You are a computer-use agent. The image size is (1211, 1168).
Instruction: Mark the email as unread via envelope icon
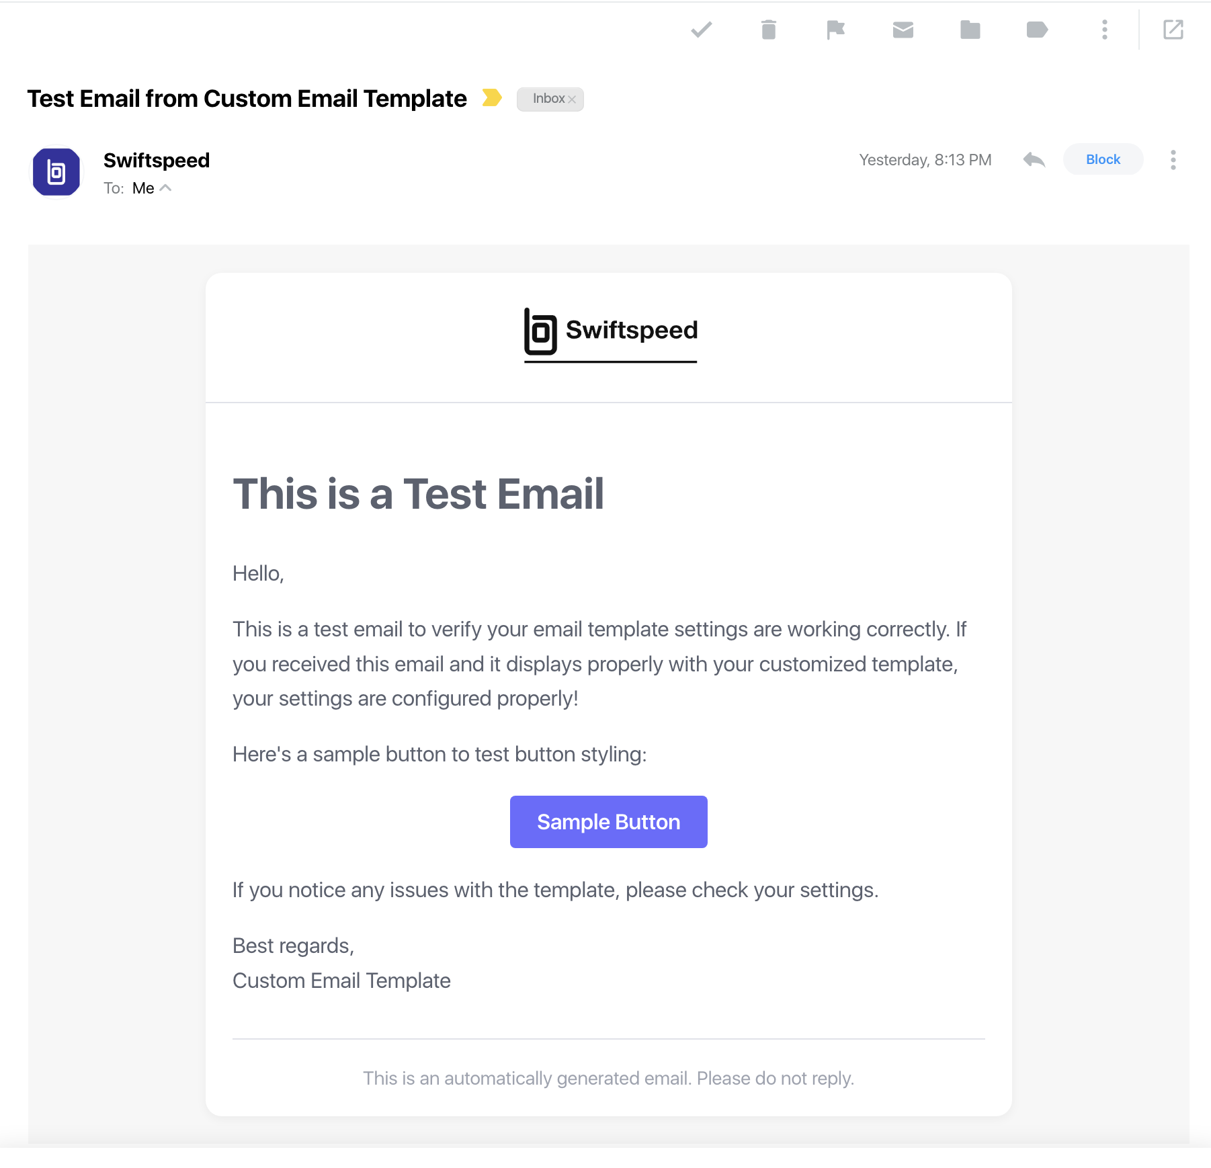coord(903,30)
